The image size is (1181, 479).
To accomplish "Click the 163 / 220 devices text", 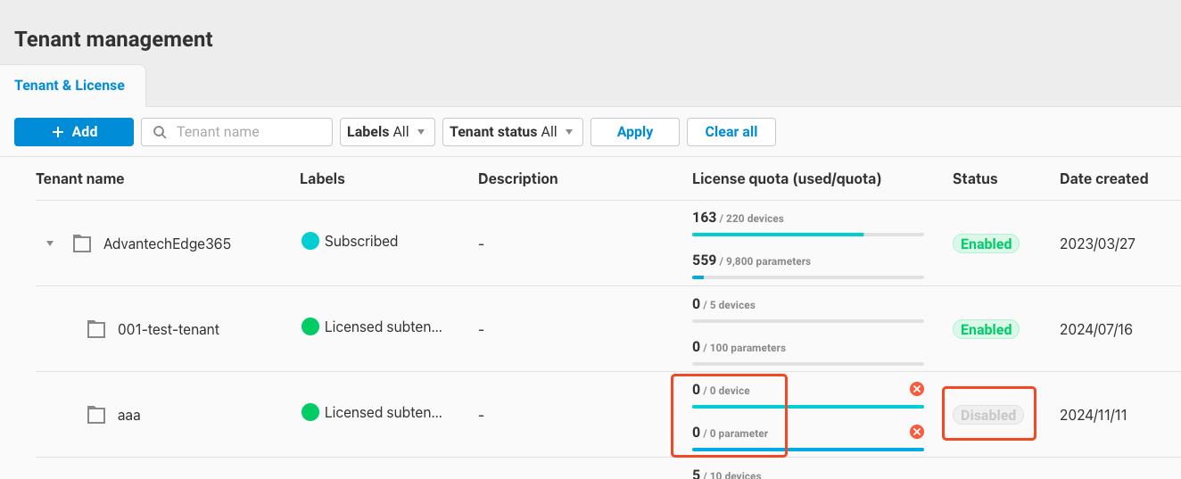I will pos(738,218).
